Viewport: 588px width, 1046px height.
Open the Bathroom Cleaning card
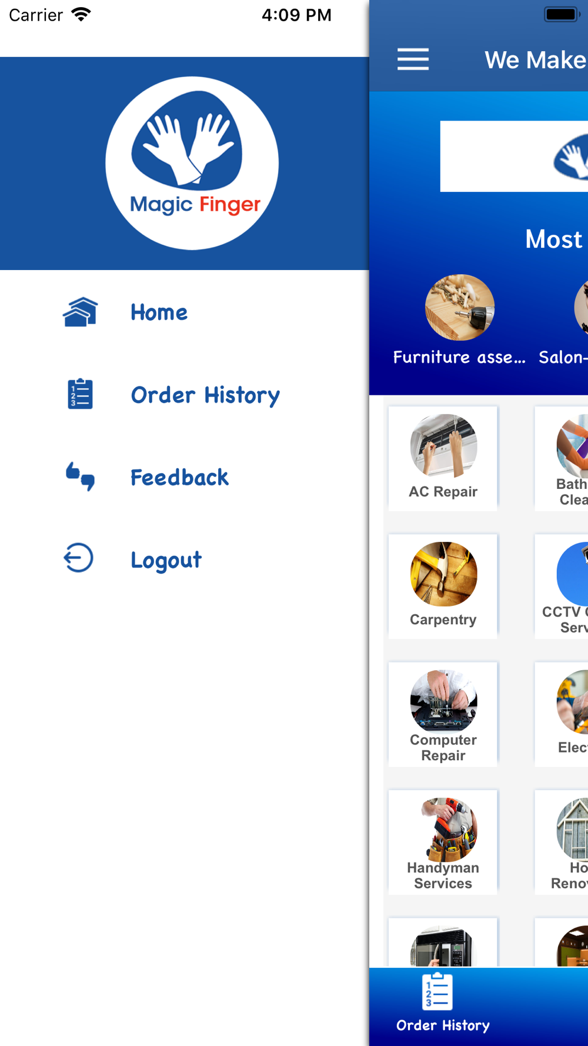tap(562, 458)
